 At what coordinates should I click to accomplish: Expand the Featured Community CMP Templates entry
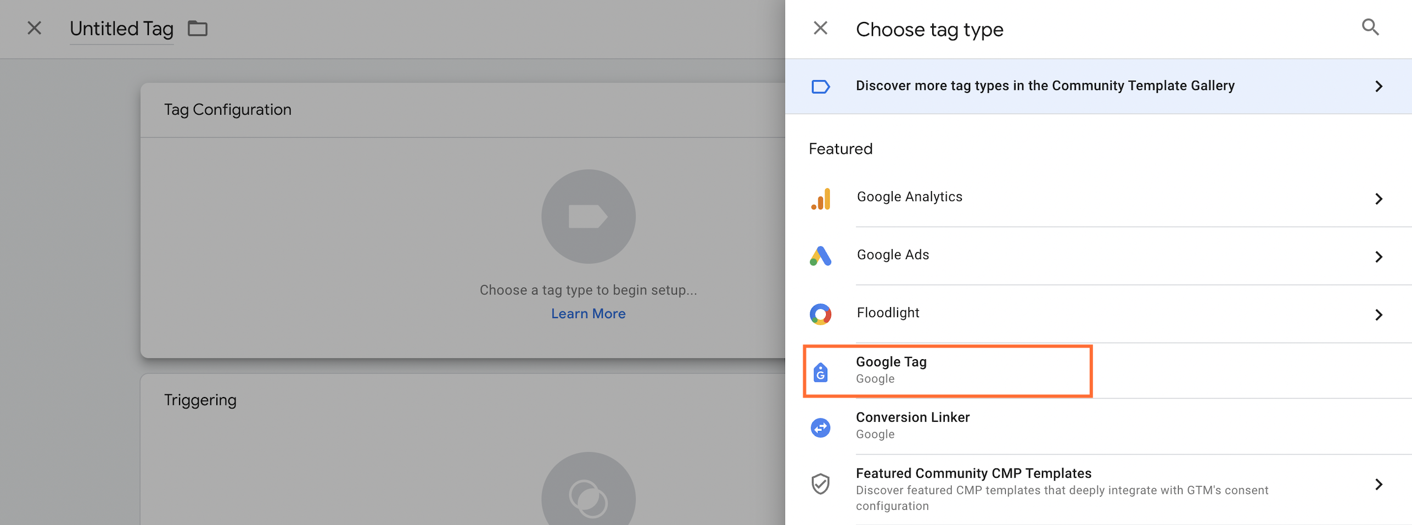pyautogui.click(x=1380, y=484)
